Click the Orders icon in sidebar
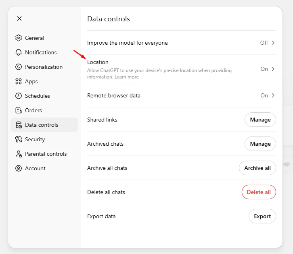 click(x=18, y=110)
